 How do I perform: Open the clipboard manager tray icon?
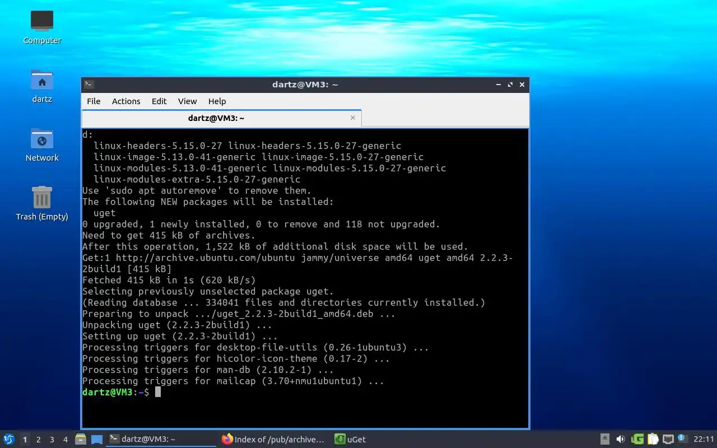pos(653,439)
